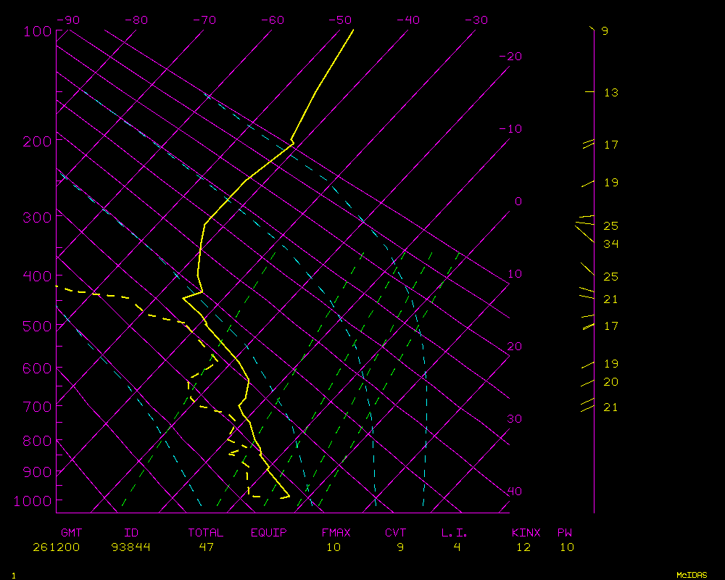Select the PW precipitable water header
Image resolution: width=725 pixels, height=580 pixels.
pyautogui.click(x=565, y=533)
